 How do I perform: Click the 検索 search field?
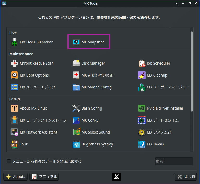pyautogui.click(x=174, y=161)
